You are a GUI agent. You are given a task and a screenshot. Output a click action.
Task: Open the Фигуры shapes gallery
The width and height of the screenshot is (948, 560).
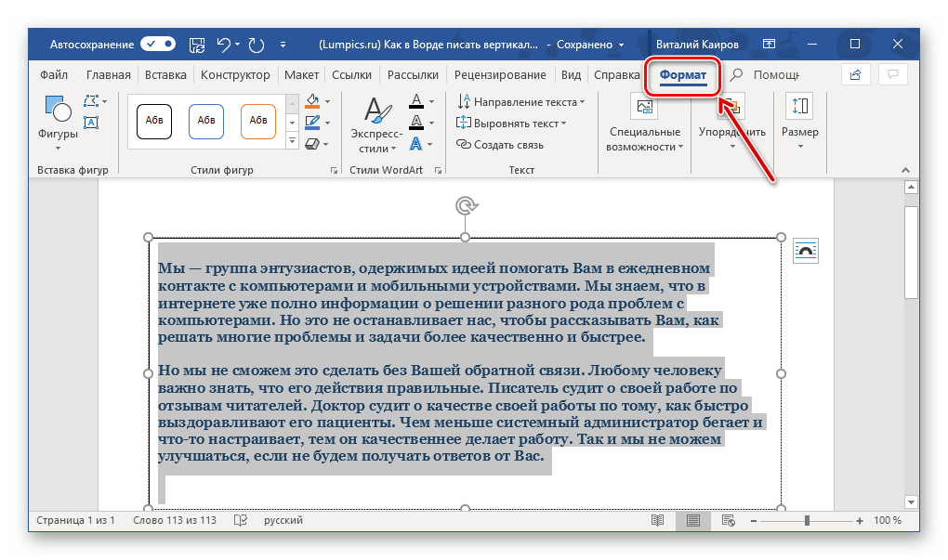[58, 123]
